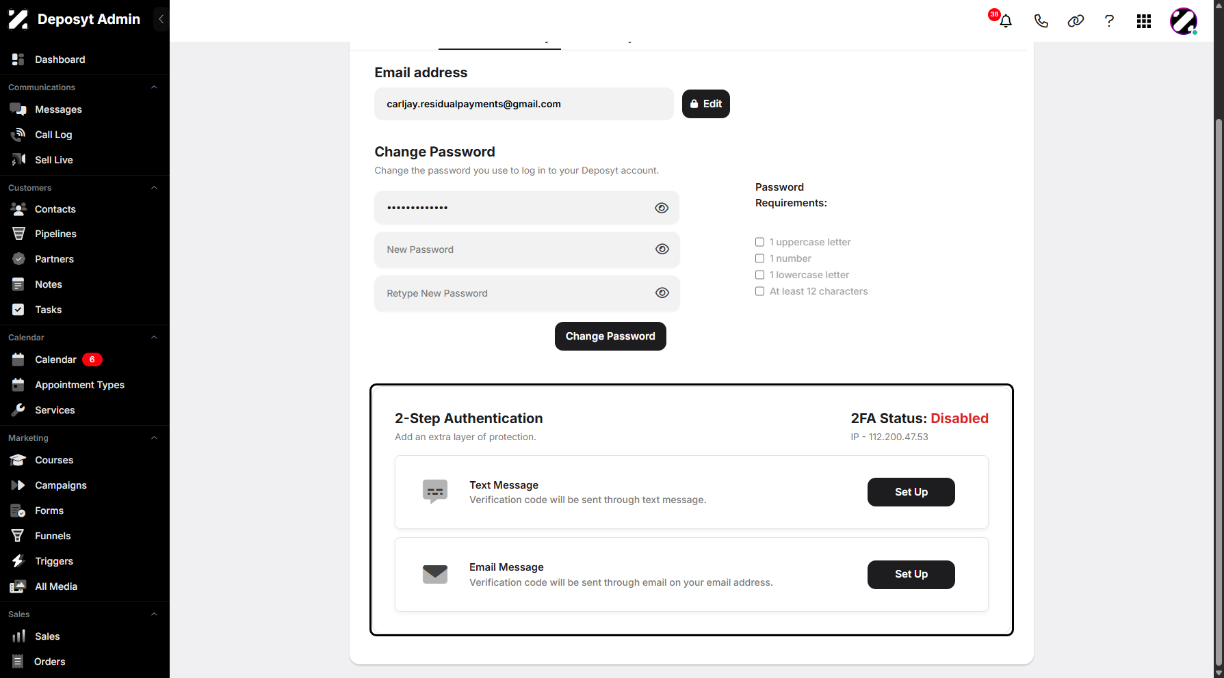Check the 1 number requirement box

(759, 258)
